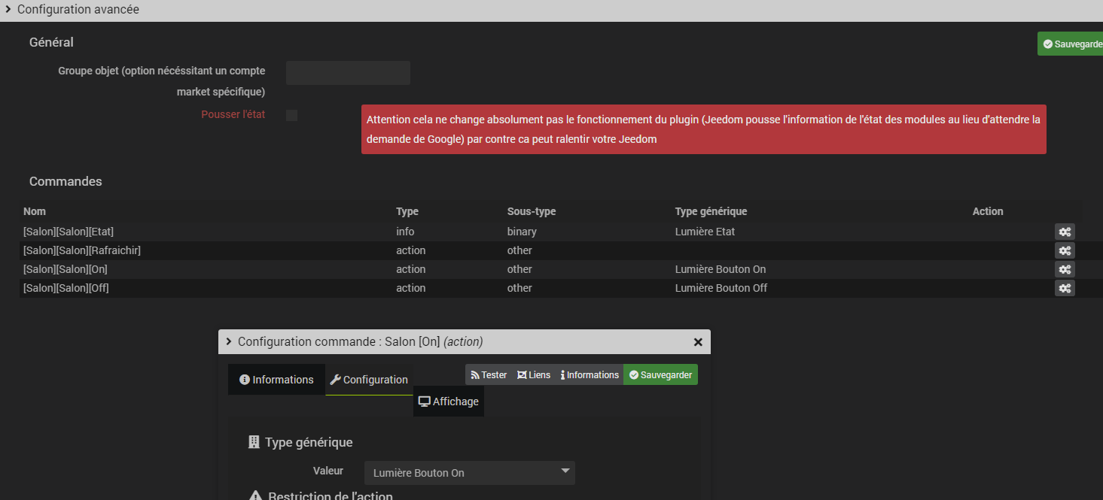
Task: Toggle the Pousser l'état checkbox
Action: click(x=291, y=115)
